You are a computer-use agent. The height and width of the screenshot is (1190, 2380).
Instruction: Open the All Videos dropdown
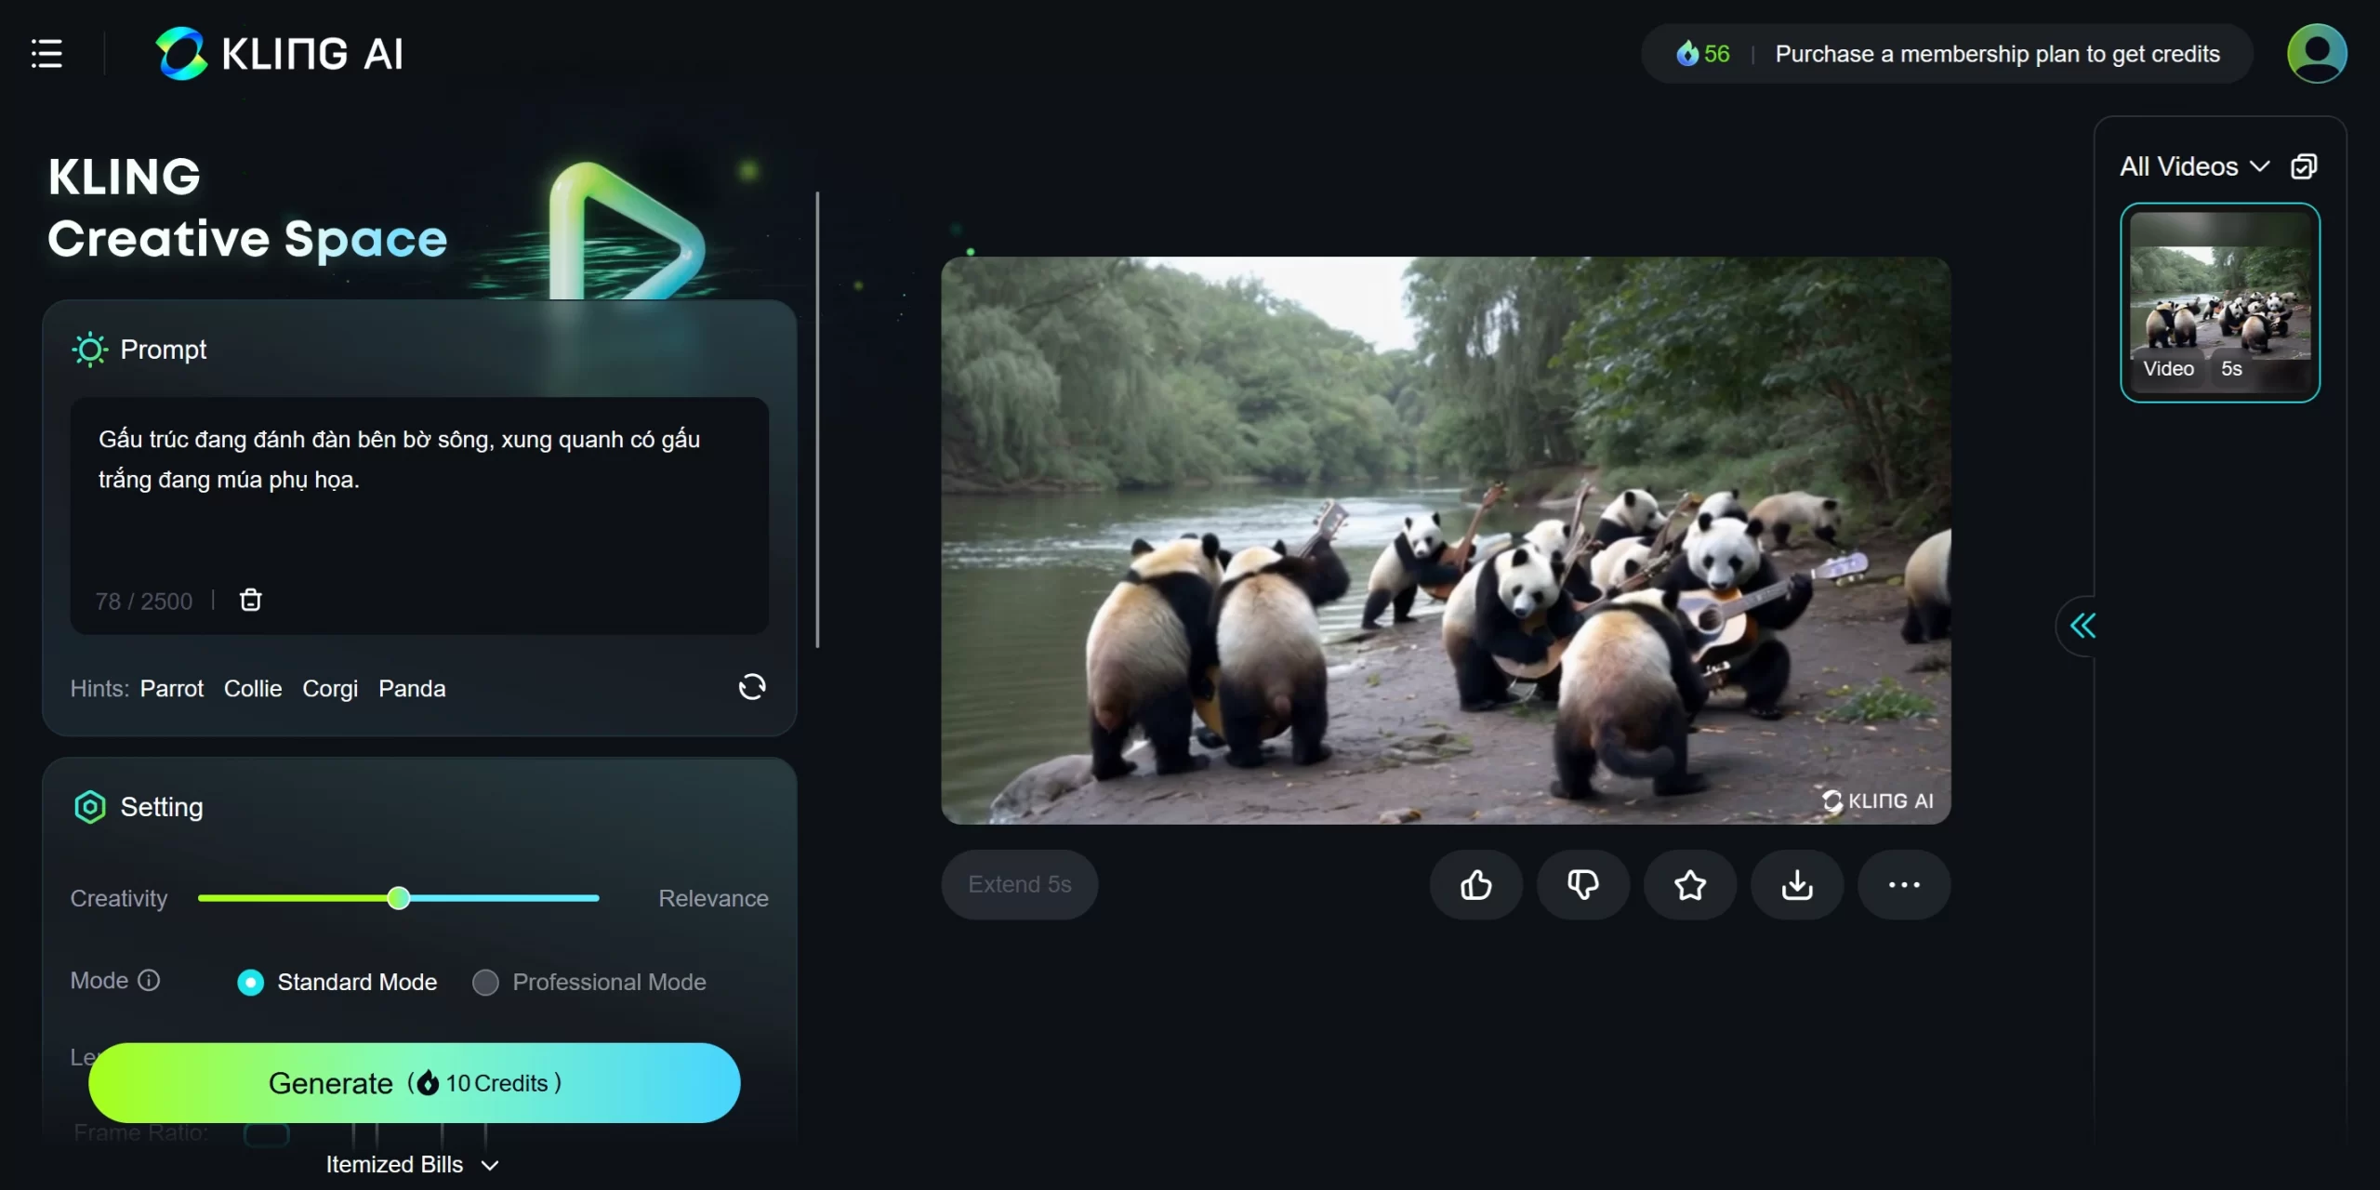point(2194,166)
